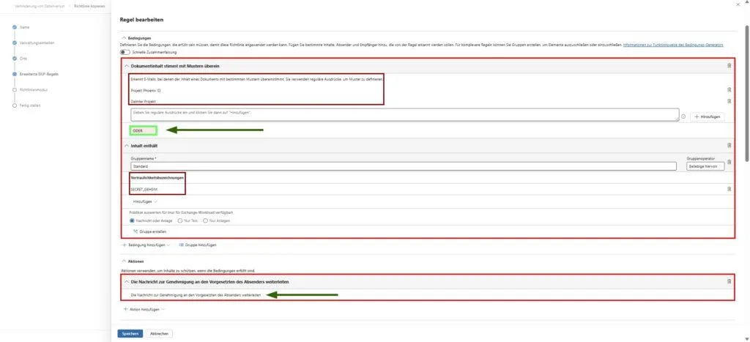Screen dimensions: 750x342
Task: Collapse the 'Bedingungen' section
Action: (124, 38)
